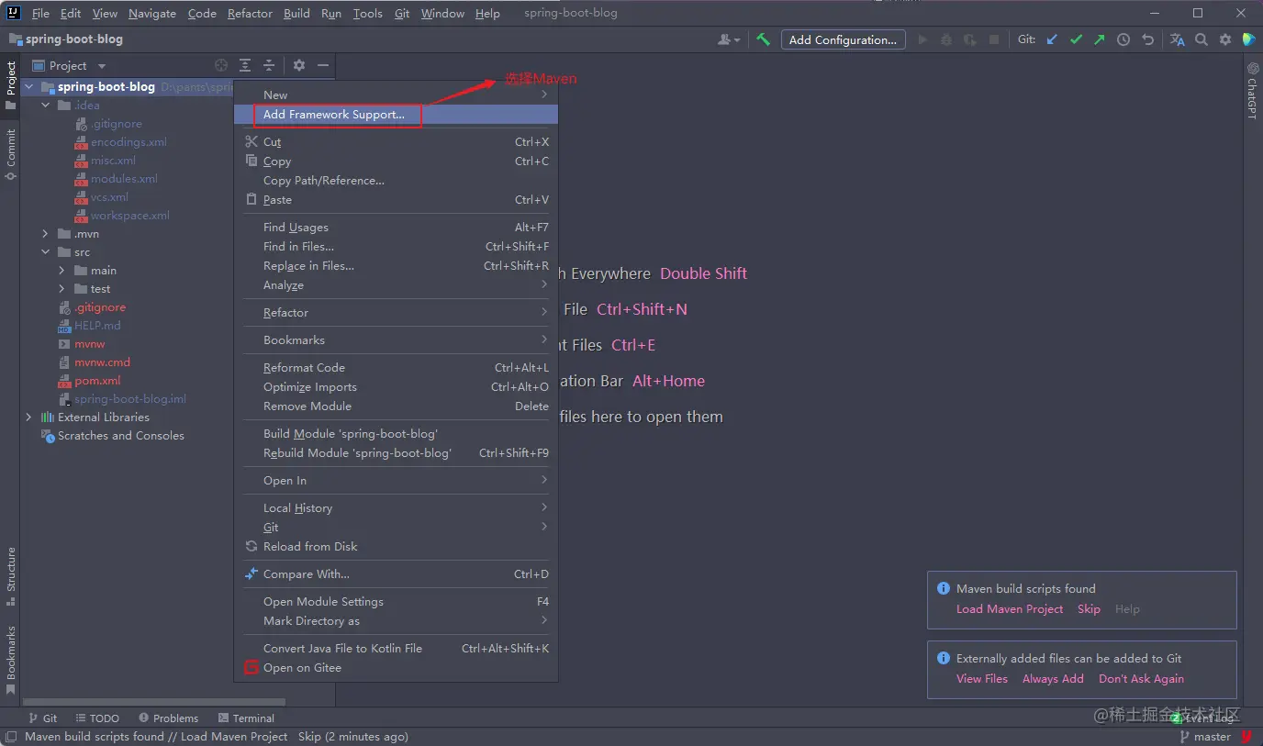Choose Add Framework Support... menu item
1263x746 pixels.
coord(396,115)
